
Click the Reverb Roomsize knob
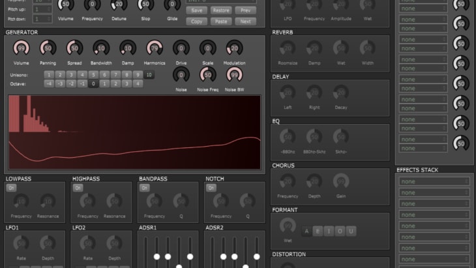pos(288,48)
